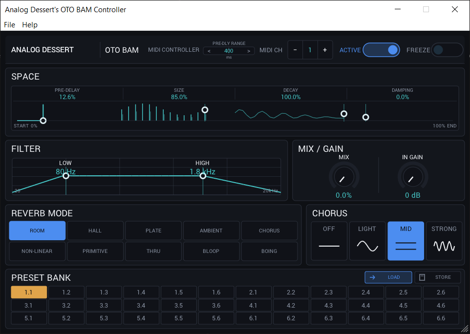
Task: Open the Help menu
Action: [x=30, y=25]
